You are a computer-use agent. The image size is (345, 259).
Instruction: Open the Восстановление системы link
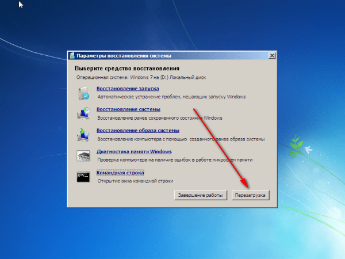tap(128, 109)
